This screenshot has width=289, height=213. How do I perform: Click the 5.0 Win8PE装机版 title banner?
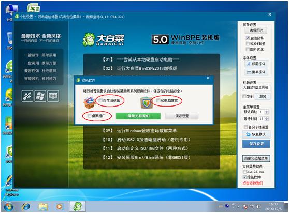pos(185,39)
